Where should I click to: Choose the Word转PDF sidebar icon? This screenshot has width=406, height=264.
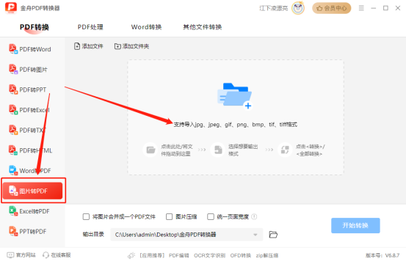pyautogui.click(x=13, y=170)
